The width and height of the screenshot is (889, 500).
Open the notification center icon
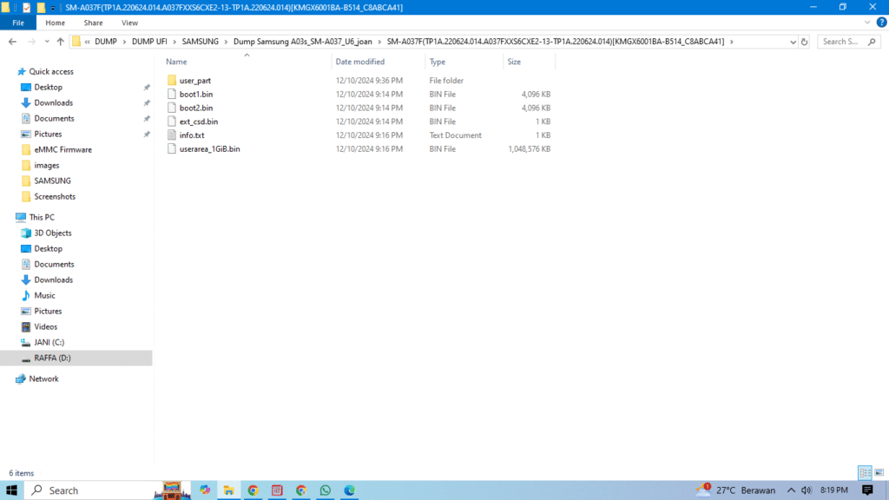pos(867,490)
